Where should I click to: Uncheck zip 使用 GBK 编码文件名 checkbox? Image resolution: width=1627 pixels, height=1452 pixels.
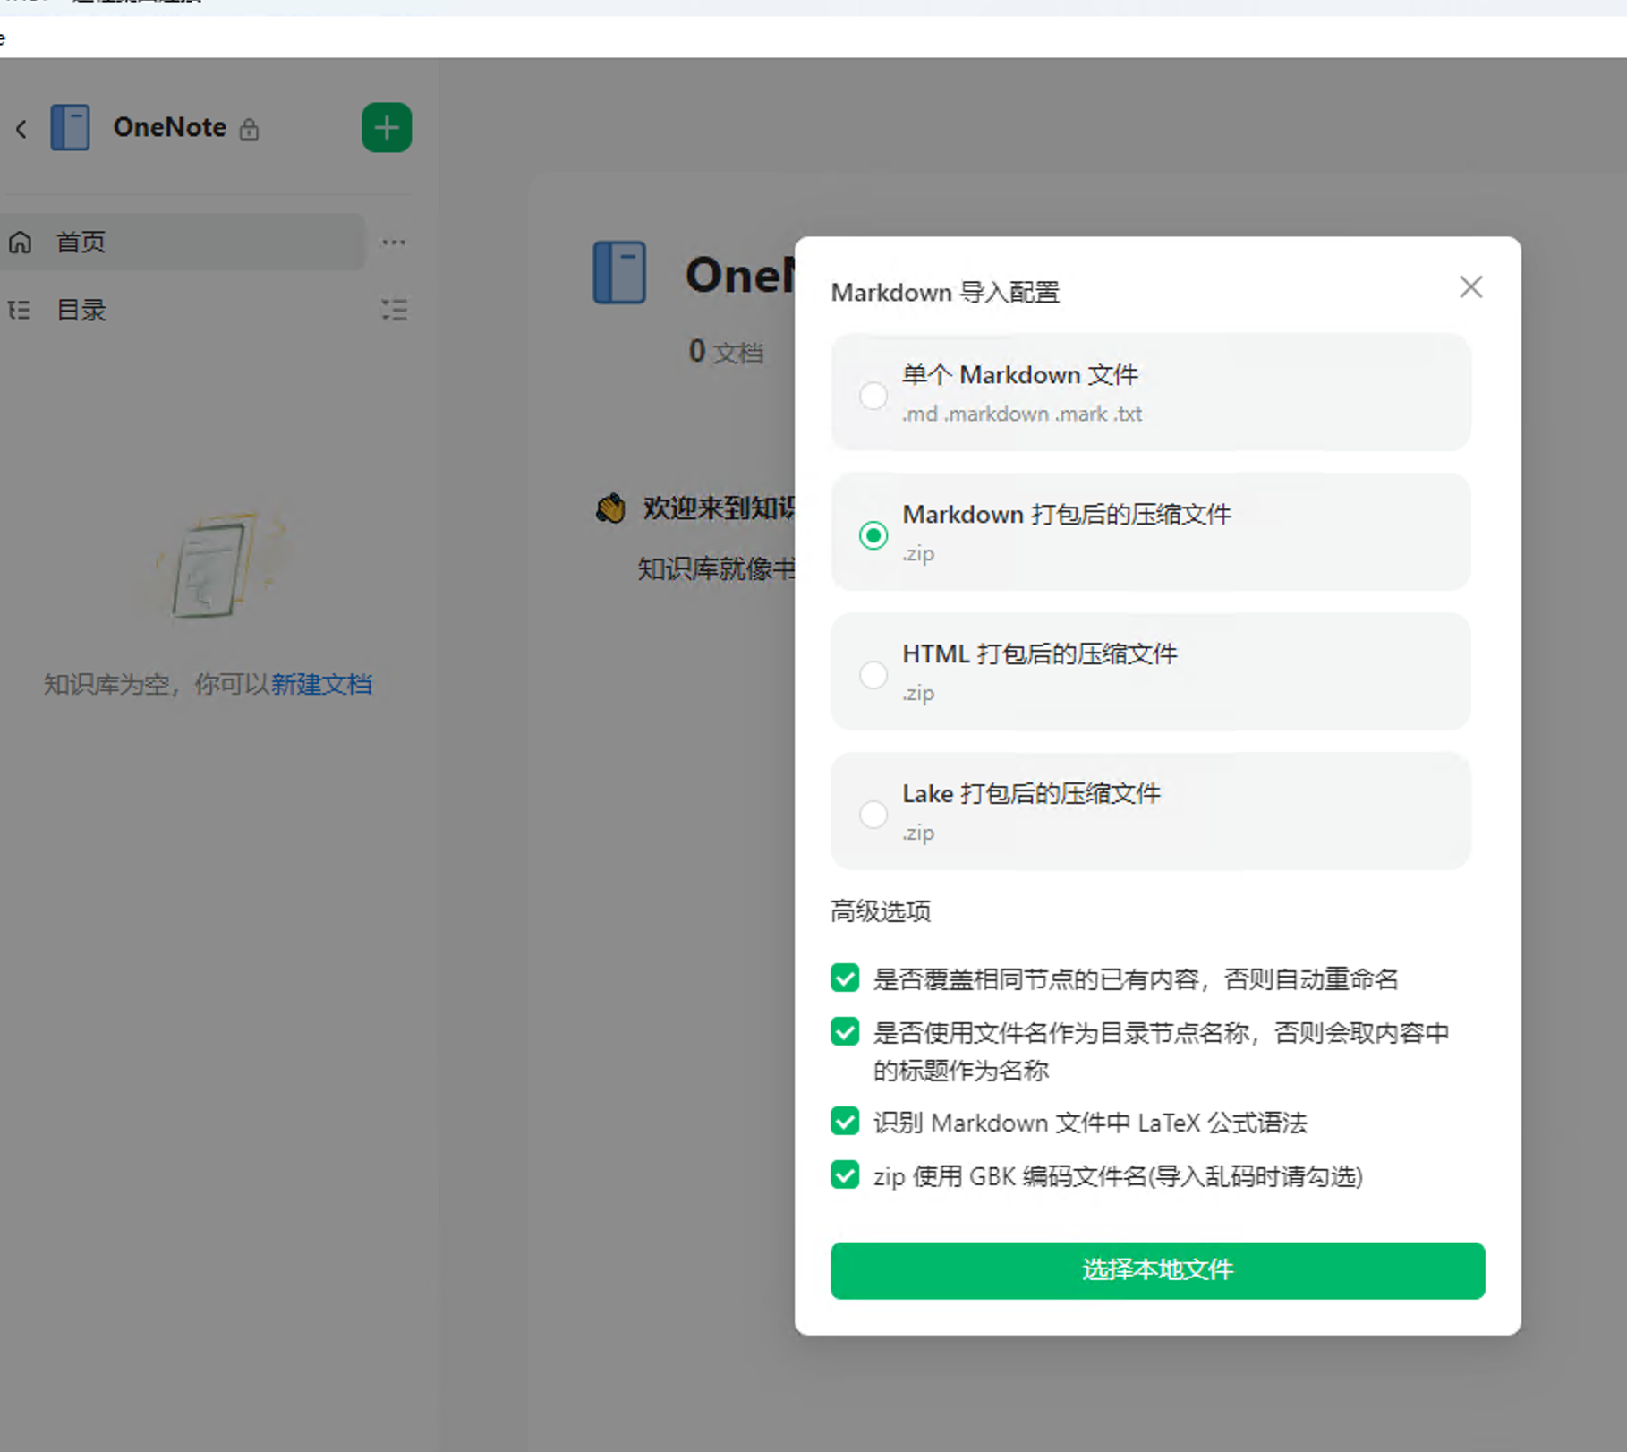845,1174
